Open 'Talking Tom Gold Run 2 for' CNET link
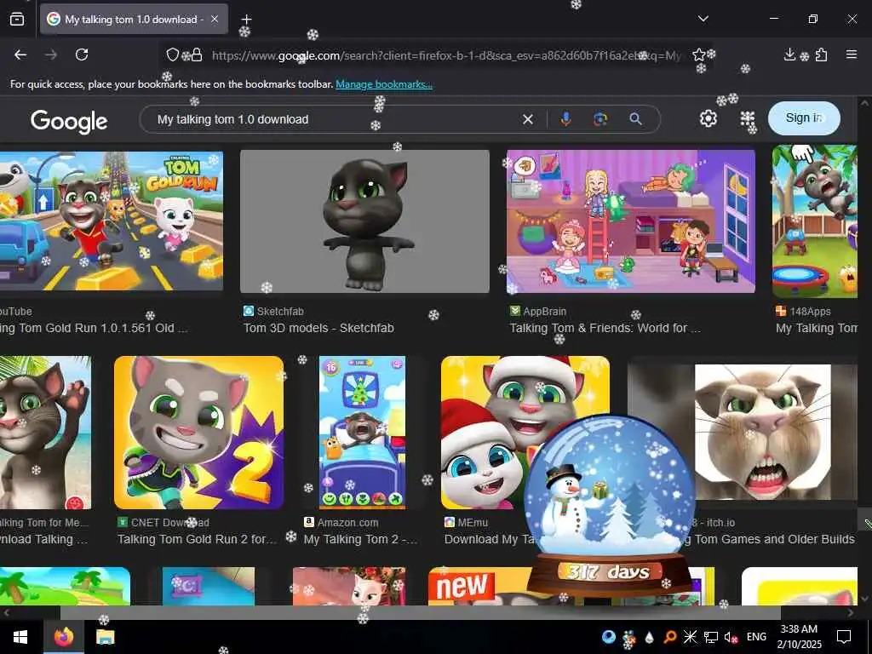Viewport: 872px width, 654px height. 197,539
